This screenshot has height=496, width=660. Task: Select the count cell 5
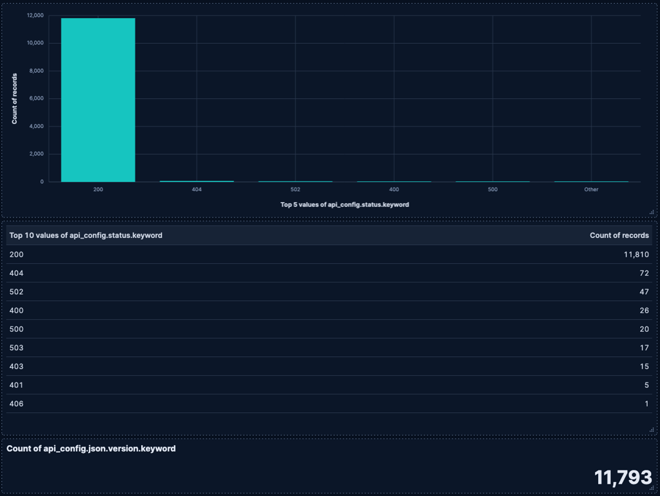646,385
